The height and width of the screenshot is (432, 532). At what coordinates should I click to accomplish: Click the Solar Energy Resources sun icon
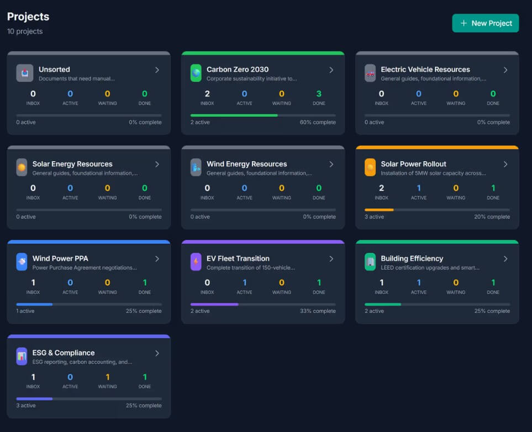[x=22, y=167]
